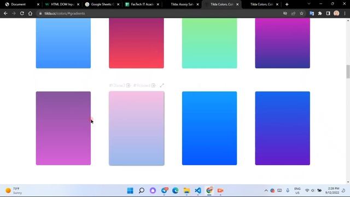This screenshot has width=350, height=197.
Task: Open the Windows Start menu
Action: [130, 190]
